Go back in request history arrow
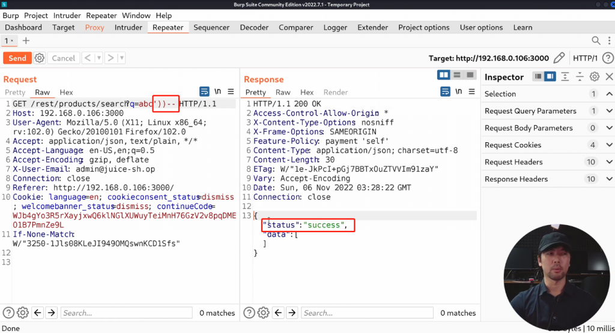This screenshot has height=333, width=615. tap(88, 58)
